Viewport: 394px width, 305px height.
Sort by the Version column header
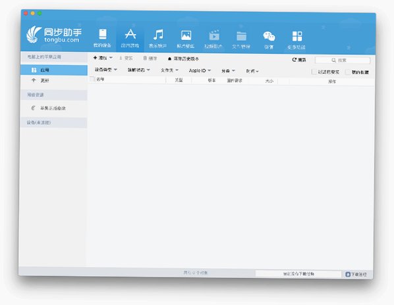(x=211, y=80)
